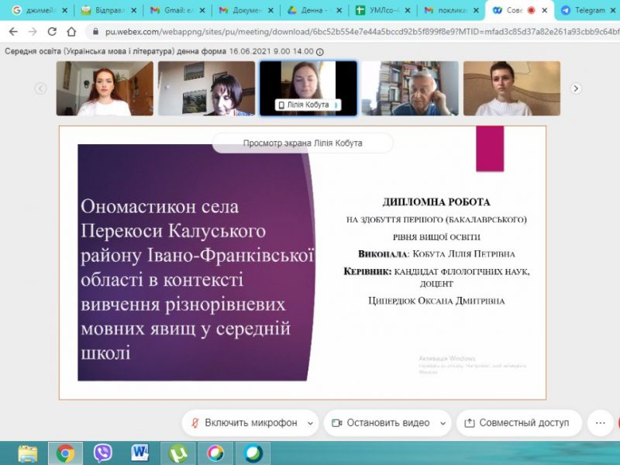Screen dimensions: 620x465
Task: Open Viber from the taskbar
Action: [103, 453]
